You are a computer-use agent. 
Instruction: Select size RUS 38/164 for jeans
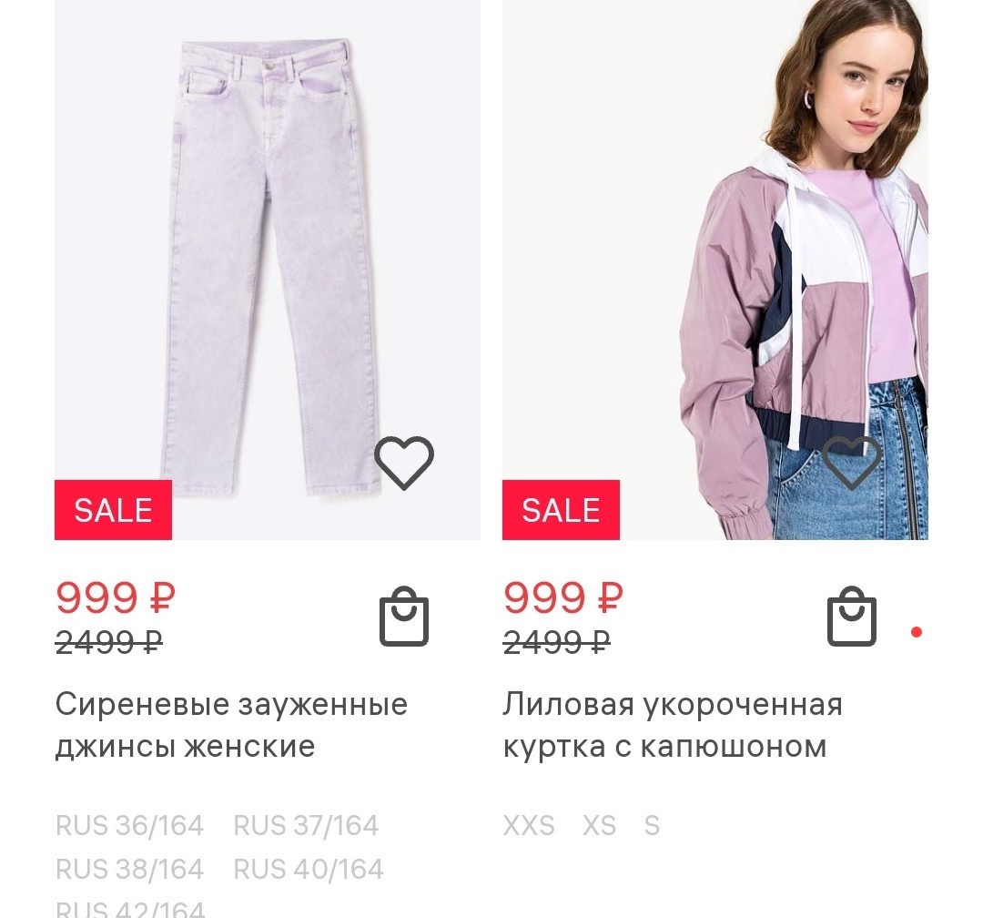(x=130, y=869)
